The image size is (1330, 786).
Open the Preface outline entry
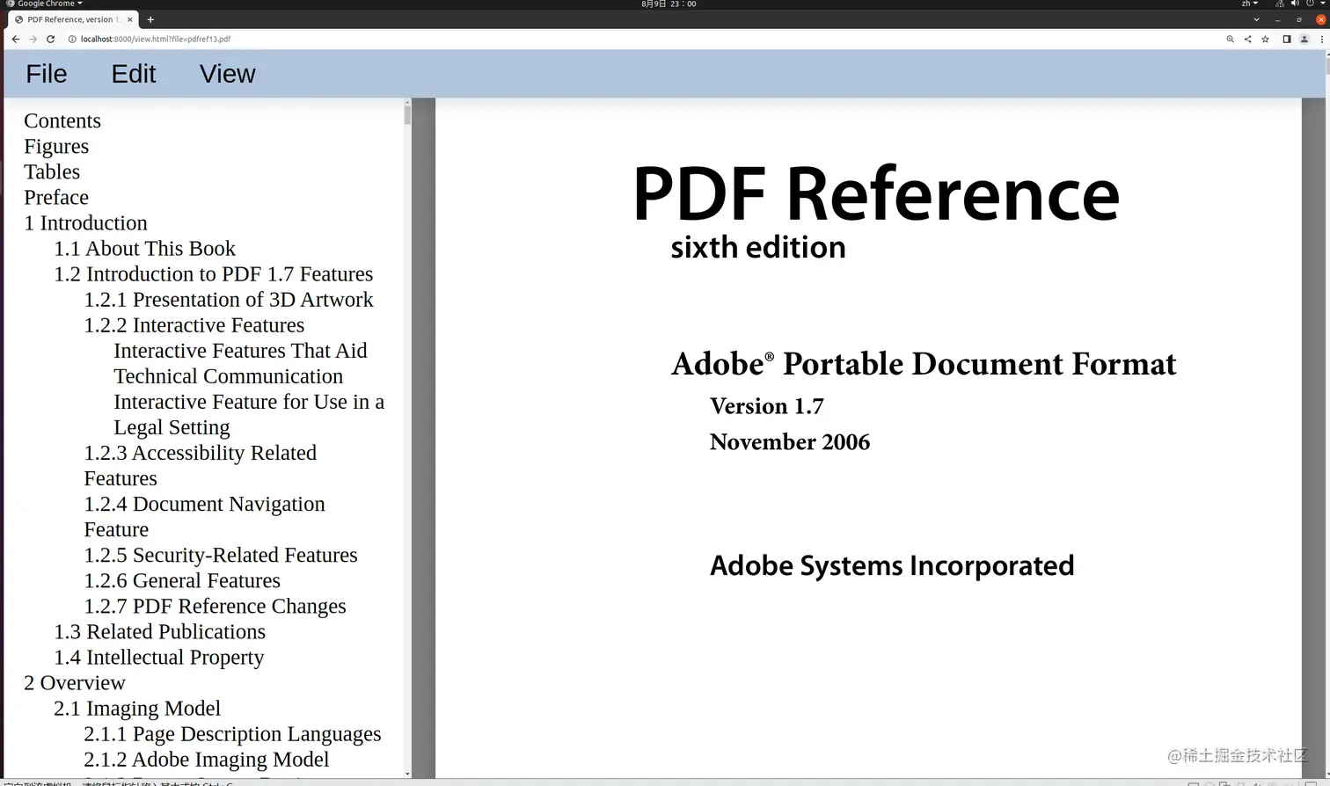pos(56,197)
